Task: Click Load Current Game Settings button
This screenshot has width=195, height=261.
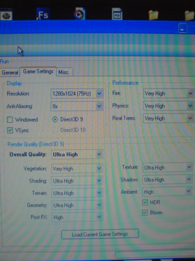Action: (100, 234)
